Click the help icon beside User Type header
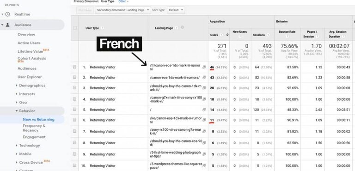 (102, 28)
